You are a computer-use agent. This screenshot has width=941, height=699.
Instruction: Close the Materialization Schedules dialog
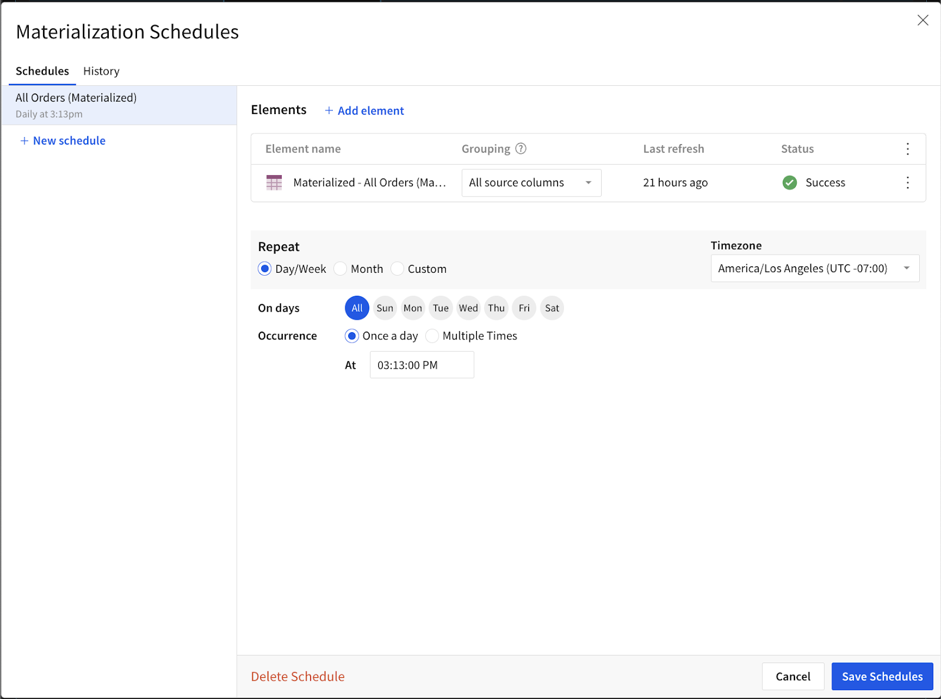click(x=923, y=20)
